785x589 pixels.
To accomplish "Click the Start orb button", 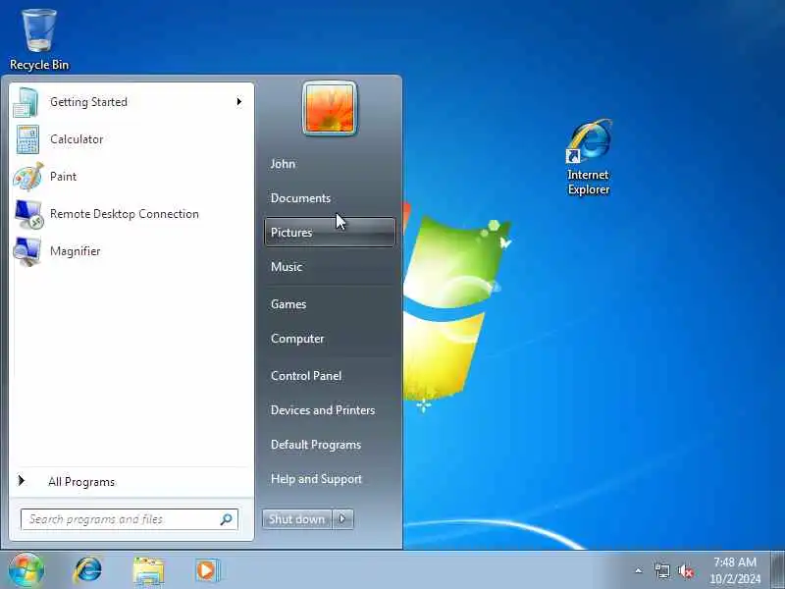I will coord(26,570).
